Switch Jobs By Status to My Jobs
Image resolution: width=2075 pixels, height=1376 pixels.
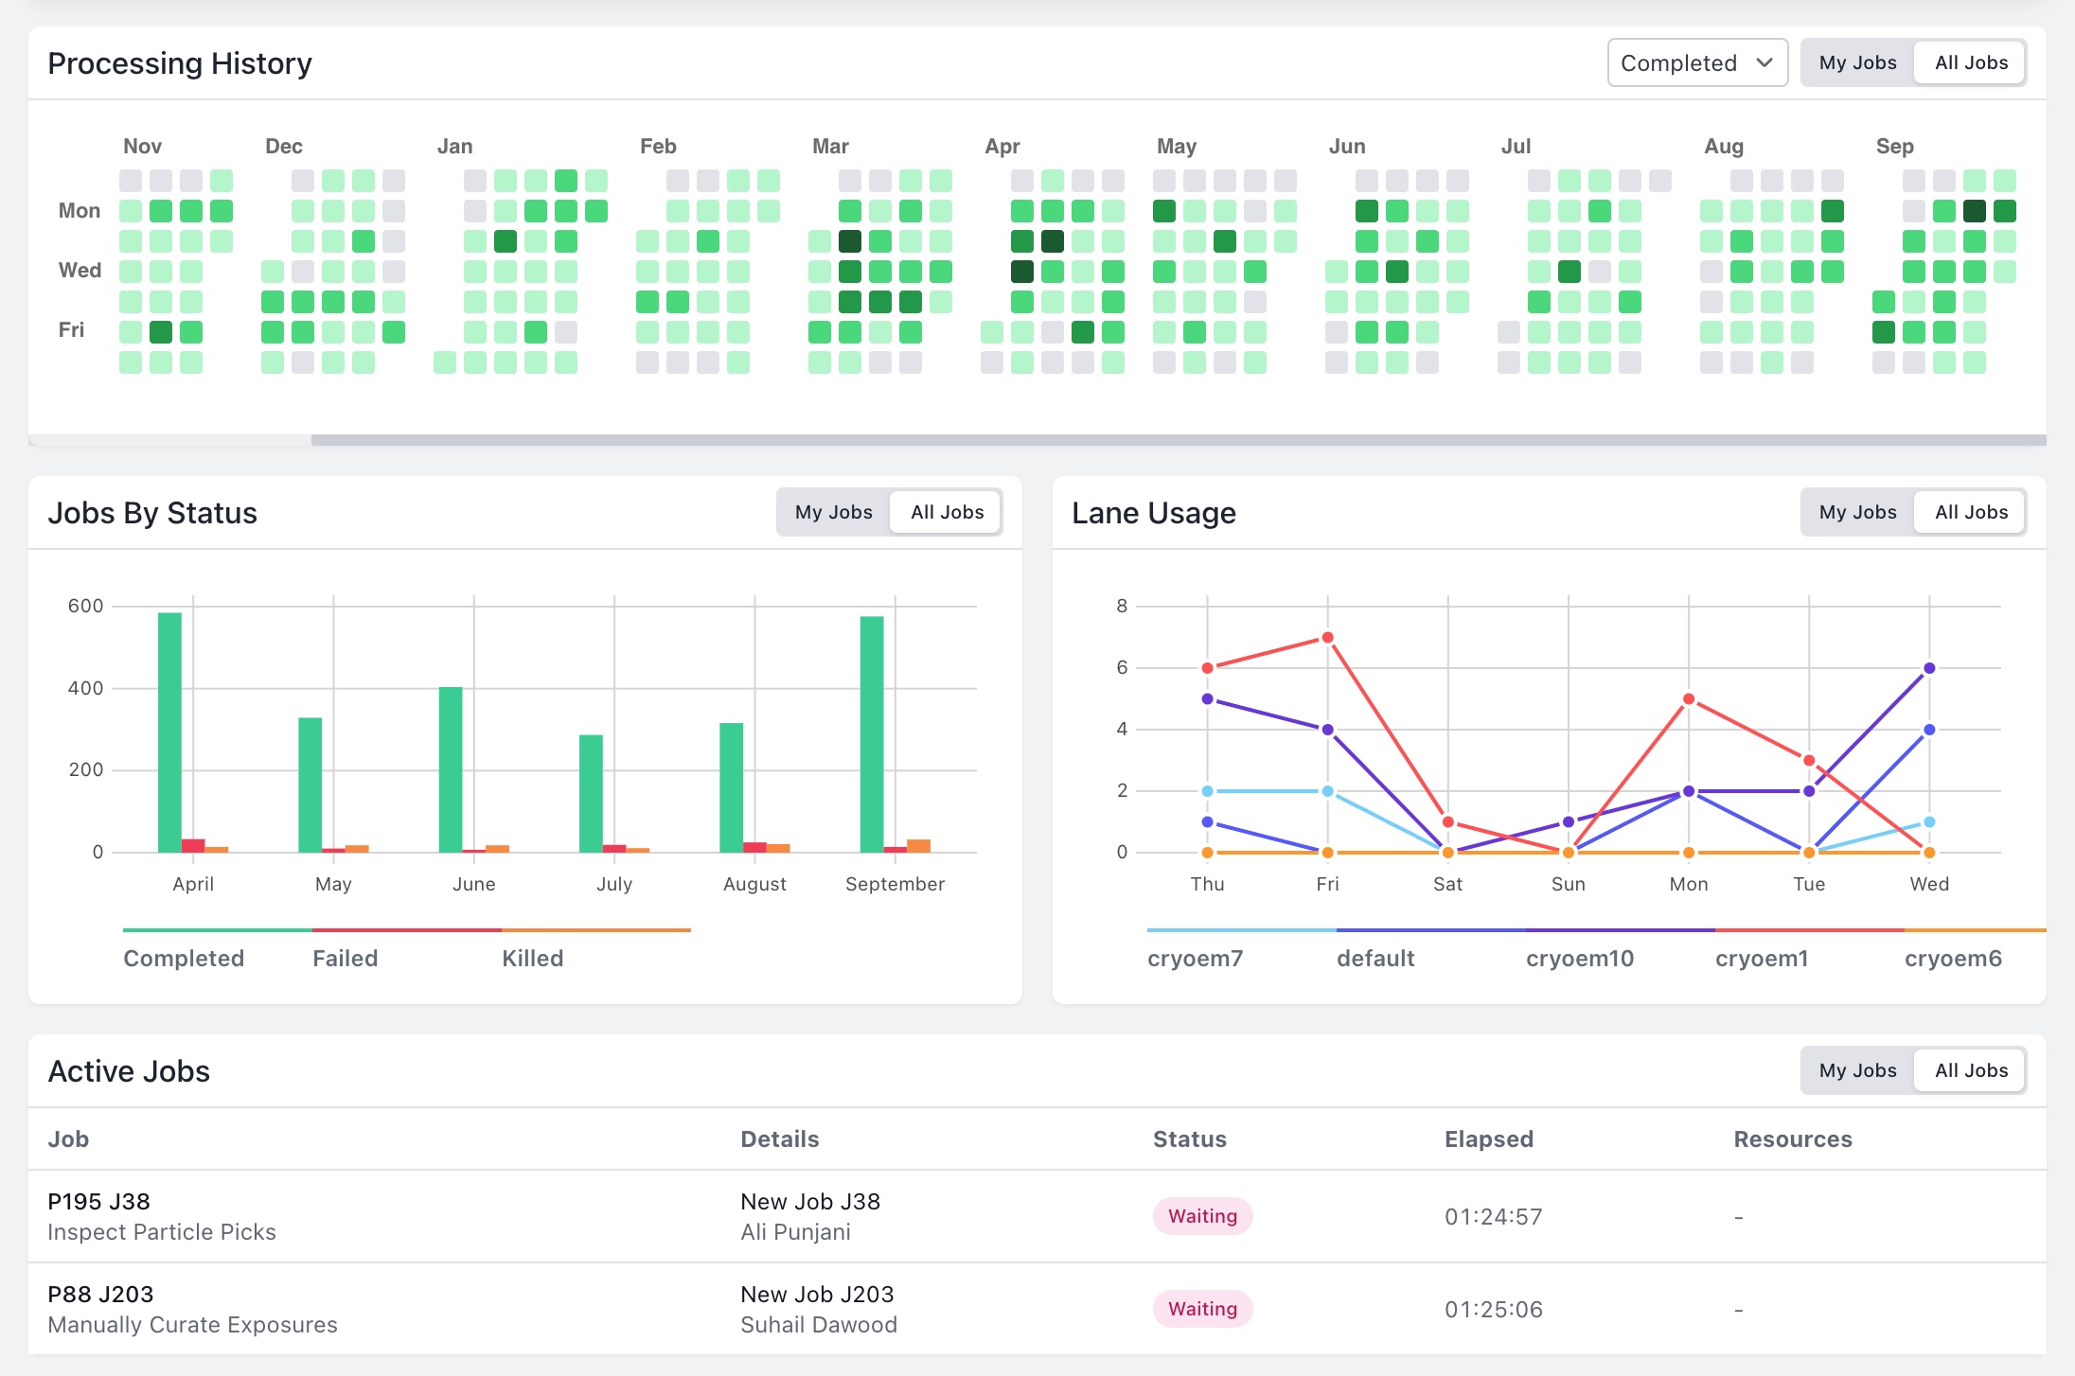(x=833, y=512)
